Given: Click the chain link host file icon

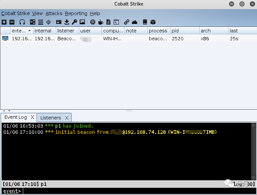Looking at the screenshot, I should click(x=126, y=22).
